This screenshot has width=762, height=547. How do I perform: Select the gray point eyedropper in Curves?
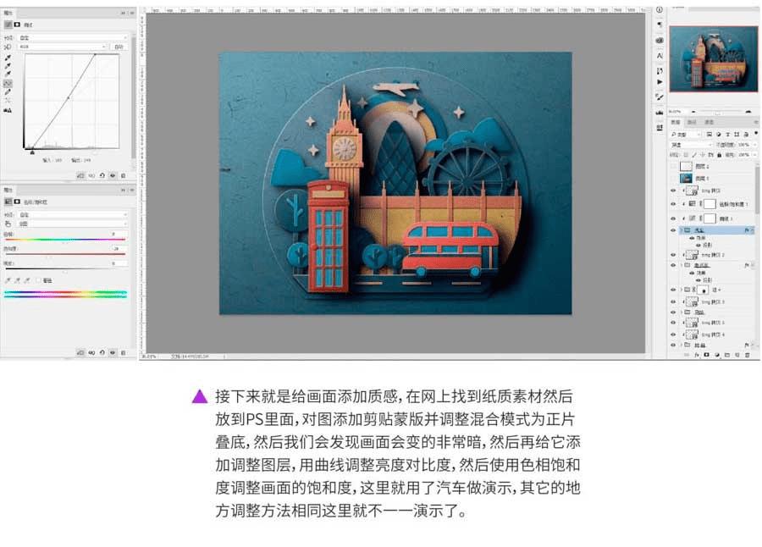pos(8,66)
